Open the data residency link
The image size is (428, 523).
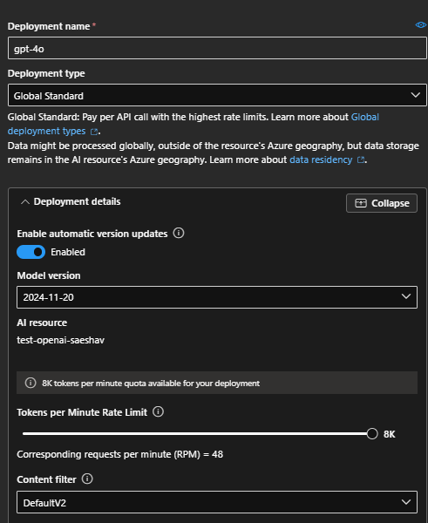pyautogui.click(x=321, y=160)
